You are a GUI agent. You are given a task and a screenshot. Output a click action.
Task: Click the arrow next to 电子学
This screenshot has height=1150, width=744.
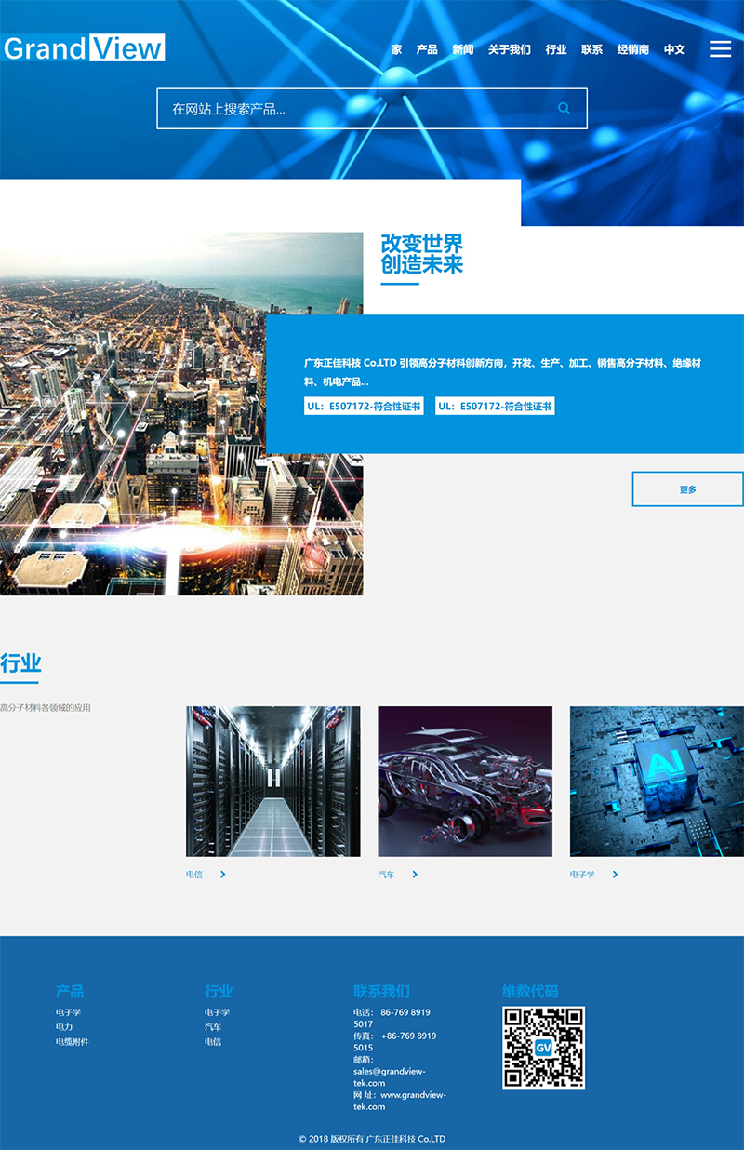(615, 875)
